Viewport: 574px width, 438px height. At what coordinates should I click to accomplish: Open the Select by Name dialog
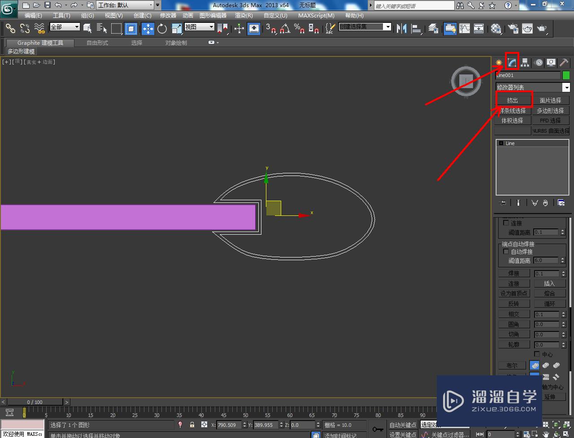click(x=102, y=29)
